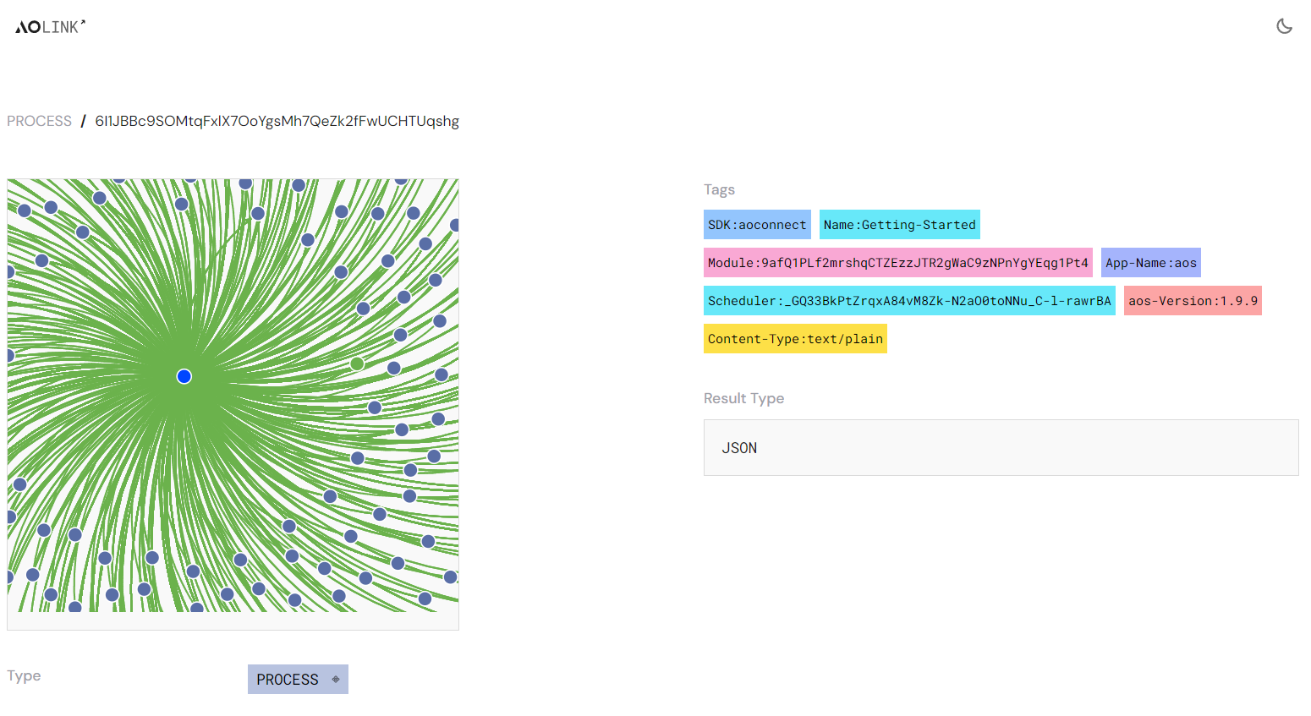The width and height of the screenshot is (1311, 716).
Task: Click the AOLINK logo
Action: (49, 26)
